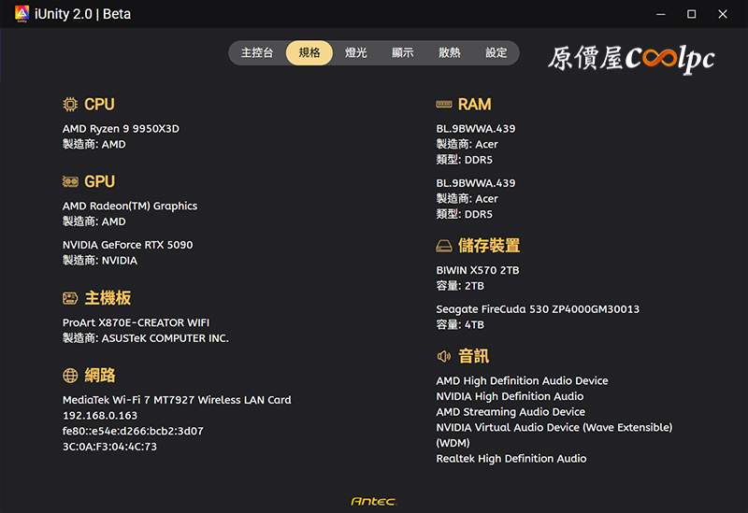The width and height of the screenshot is (748, 513).
Task: Click the motherboard section icon
Action: click(70, 298)
